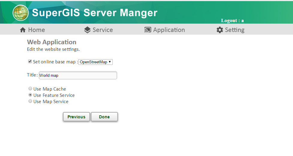Click the Logout link for user a
The height and width of the screenshot is (156, 293).
(x=232, y=21)
